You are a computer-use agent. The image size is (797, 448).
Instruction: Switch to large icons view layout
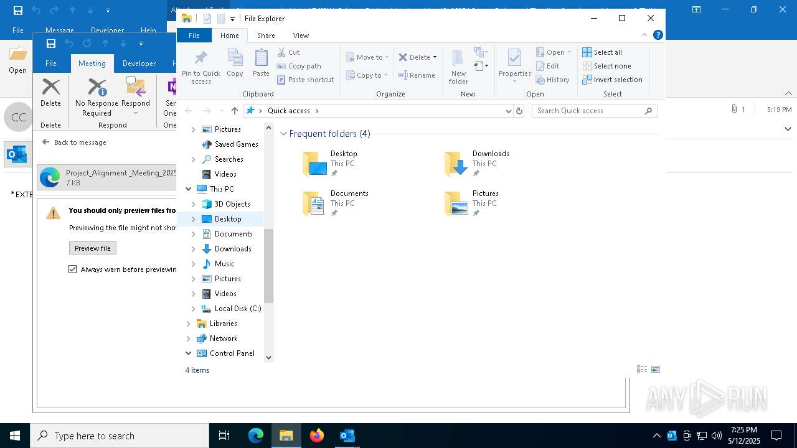[x=656, y=370]
